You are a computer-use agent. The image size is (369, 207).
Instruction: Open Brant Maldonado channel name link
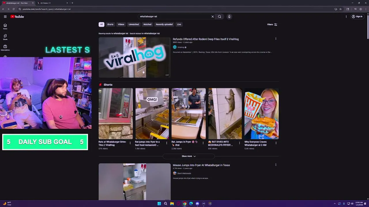click(184, 173)
